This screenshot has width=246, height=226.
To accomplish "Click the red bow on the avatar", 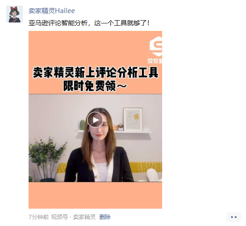I will click(14, 8).
